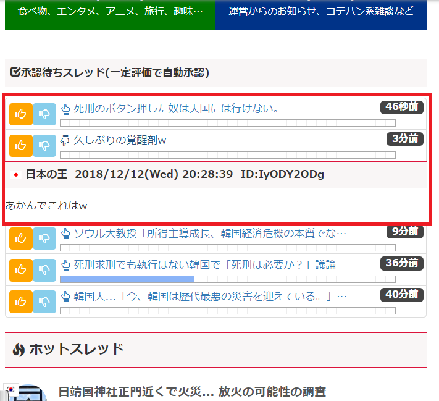
Task: Open the 久しぶりの覚醒剤w thread link
Action: coord(120,140)
